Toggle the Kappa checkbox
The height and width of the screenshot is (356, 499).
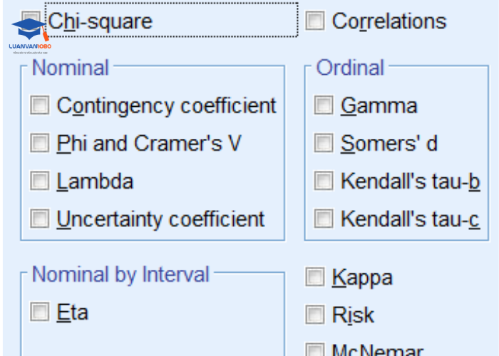(314, 277)
